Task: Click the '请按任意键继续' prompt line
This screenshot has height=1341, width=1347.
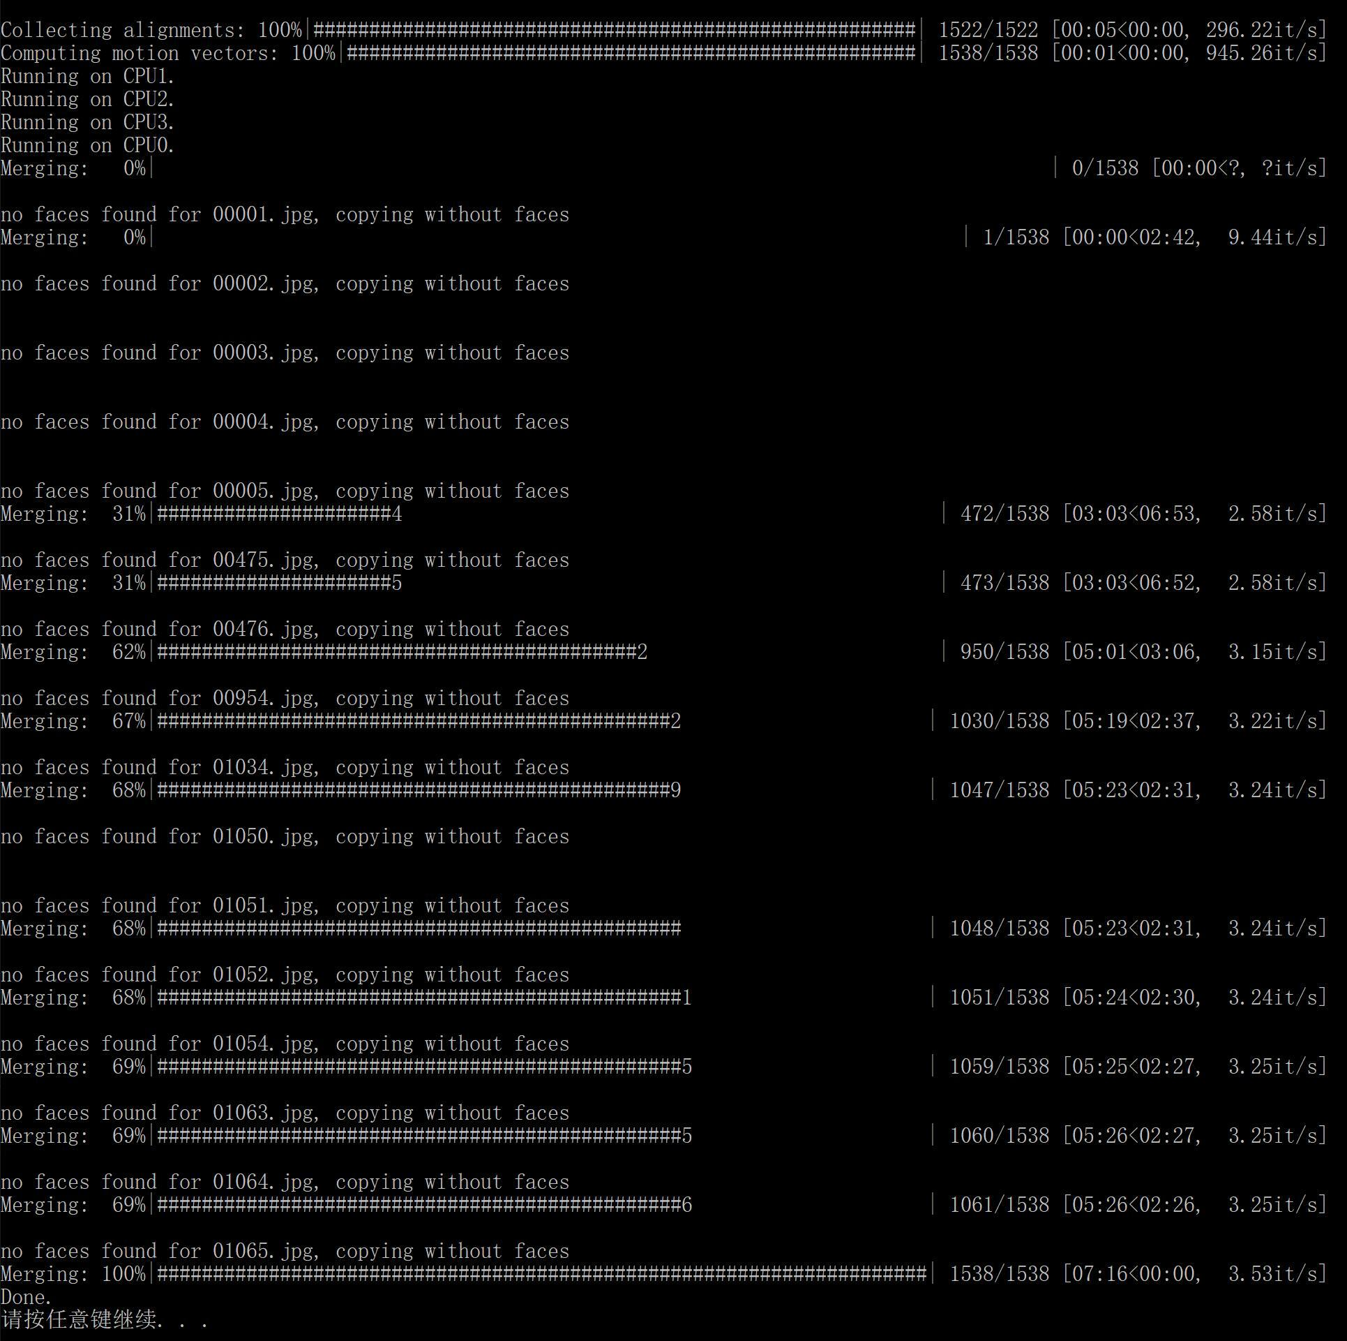Action: click(x=105, y=1320)
